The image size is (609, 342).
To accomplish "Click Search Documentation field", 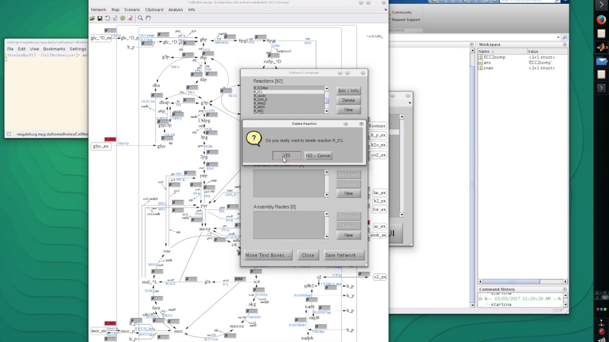I will tap(528, 1).
